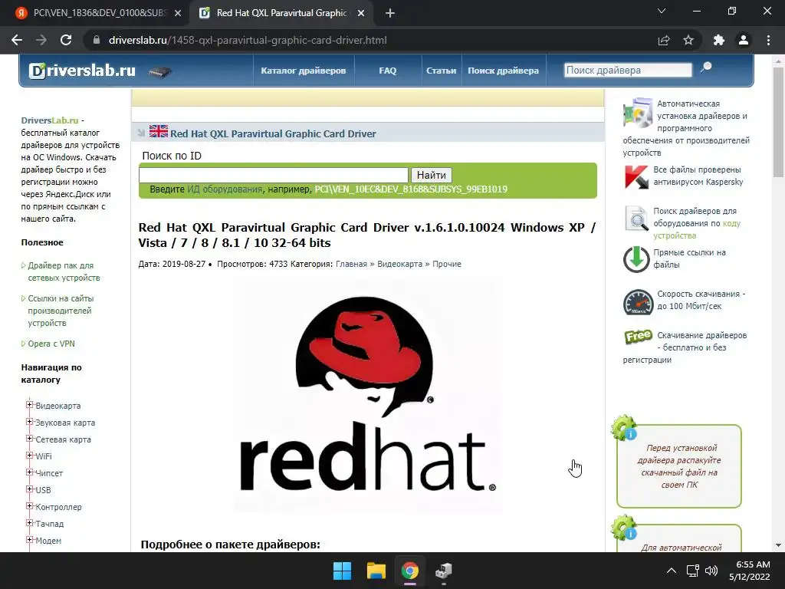Open a new browser tab

coord(390,13)
